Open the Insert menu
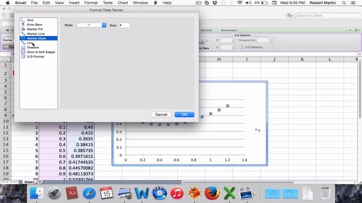The height and width of the screenshot is (203, 362). [x=74, y=3]
